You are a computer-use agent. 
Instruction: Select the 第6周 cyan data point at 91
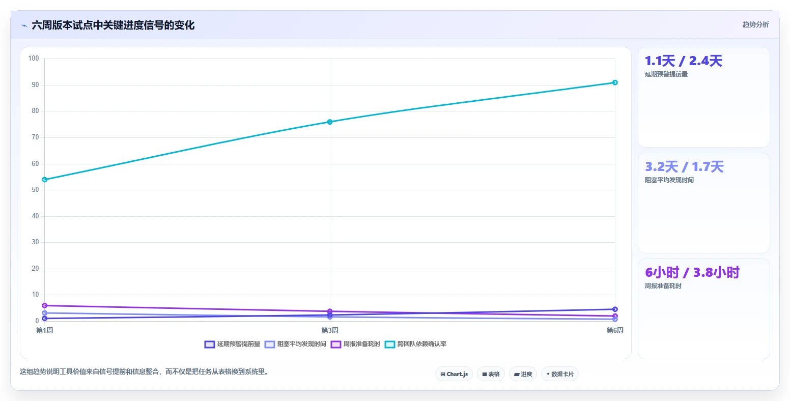[615, 82]
